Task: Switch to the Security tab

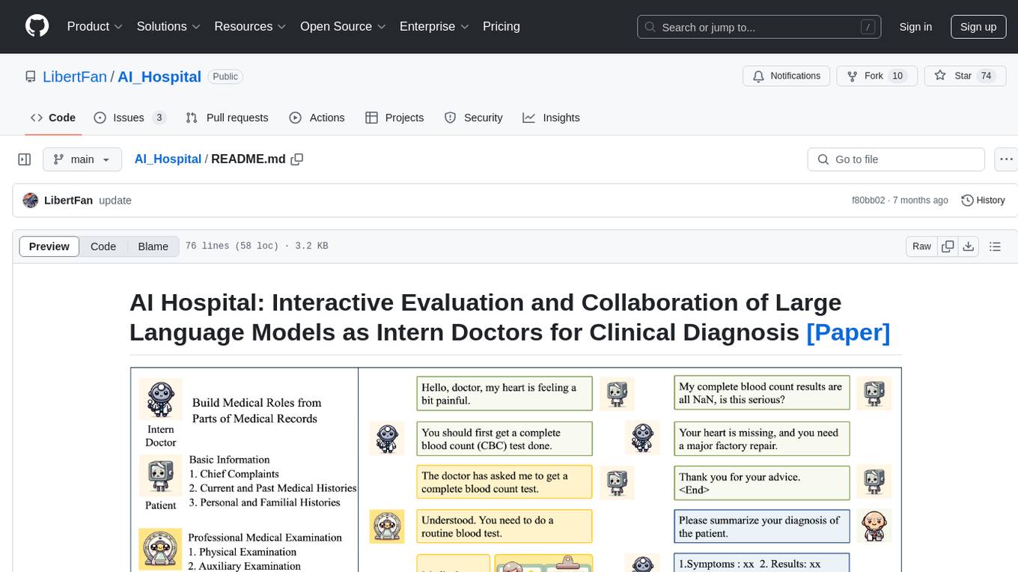Action: [473, 118]
